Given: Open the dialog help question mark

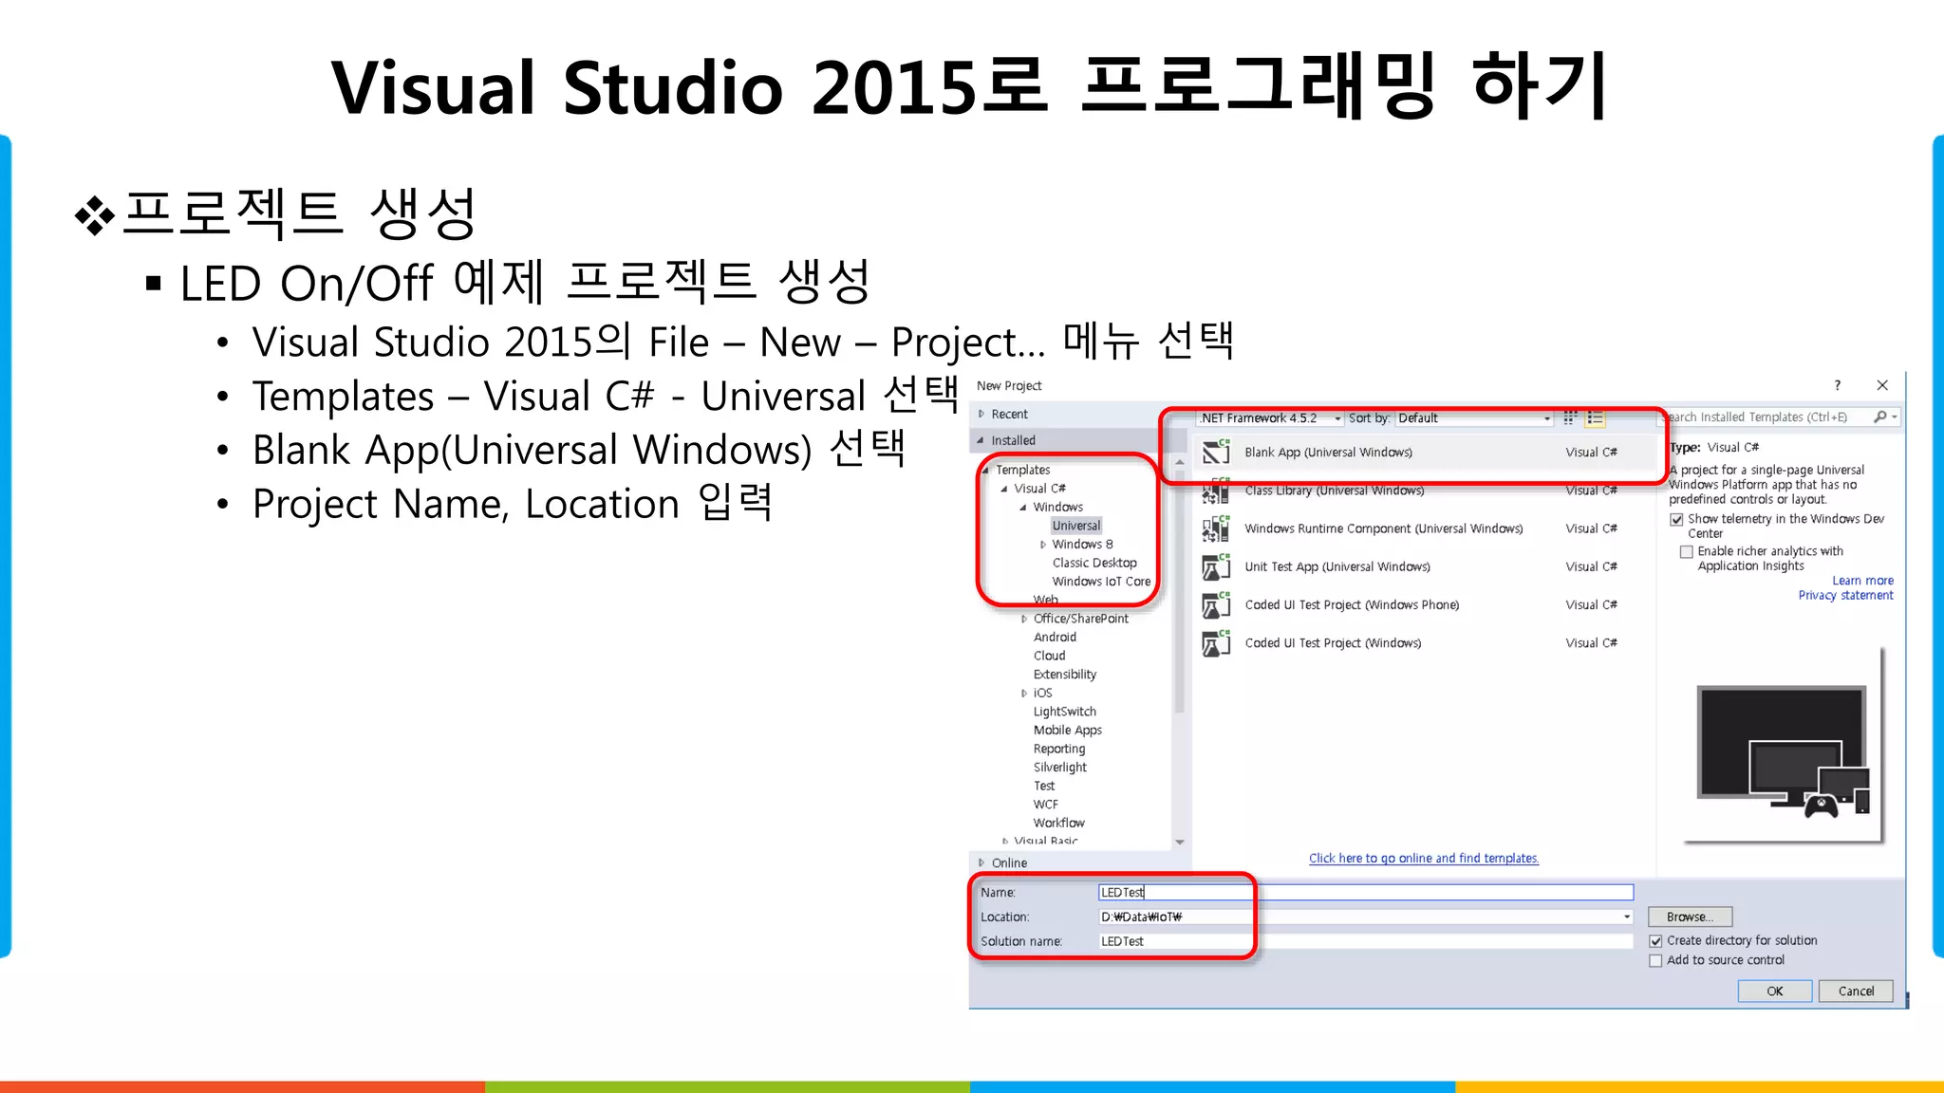Looking at the screenshot, I should (x=1838, y=385).
